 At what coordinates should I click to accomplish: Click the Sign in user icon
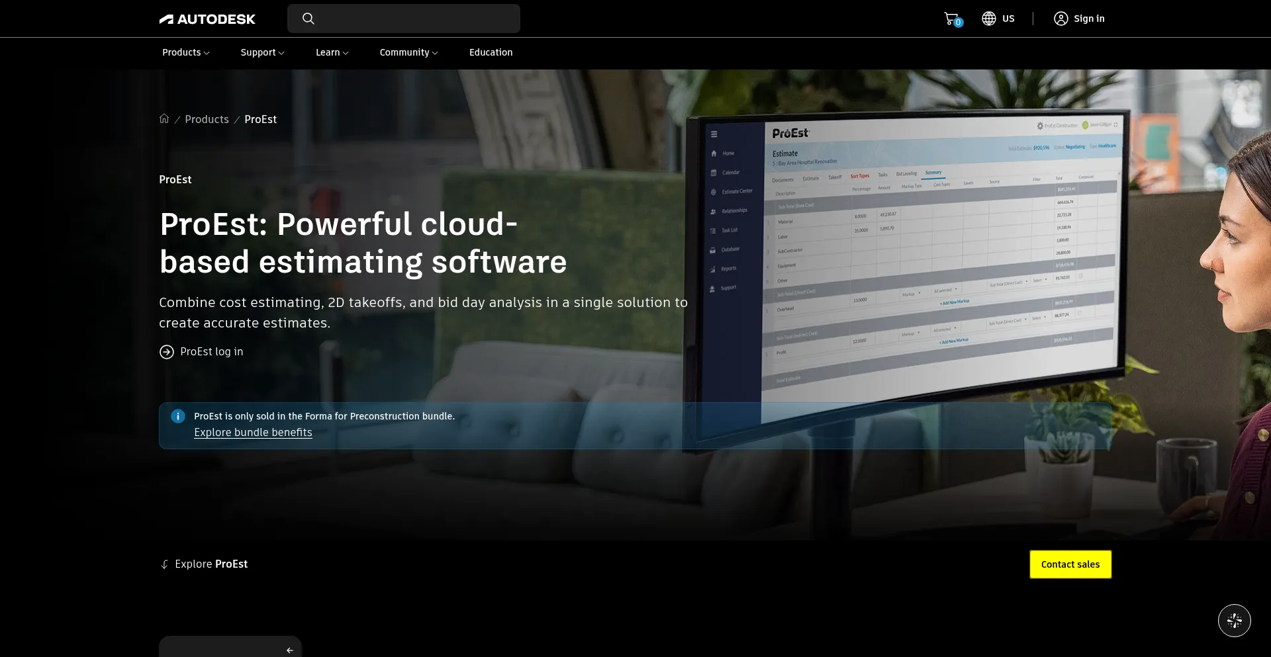click(1060, 19)
